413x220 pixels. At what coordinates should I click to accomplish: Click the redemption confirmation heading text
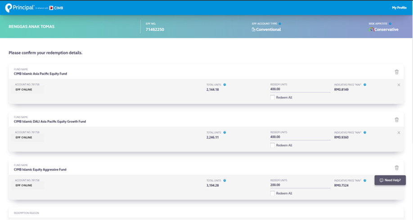pos(45,53)
